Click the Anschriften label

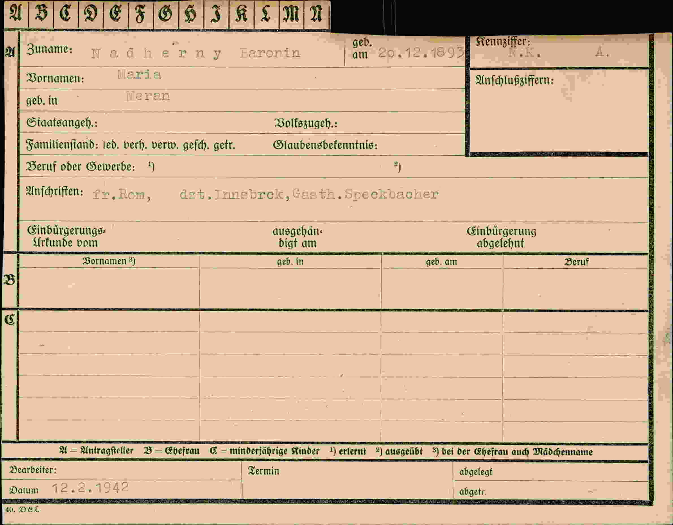pos(55,192)
